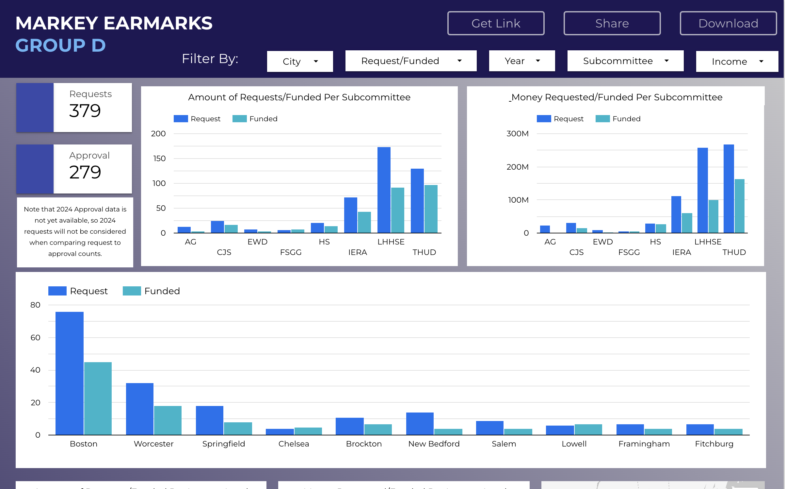Open the City filter dropdown
Screen dimensions: 785x489
300,61
